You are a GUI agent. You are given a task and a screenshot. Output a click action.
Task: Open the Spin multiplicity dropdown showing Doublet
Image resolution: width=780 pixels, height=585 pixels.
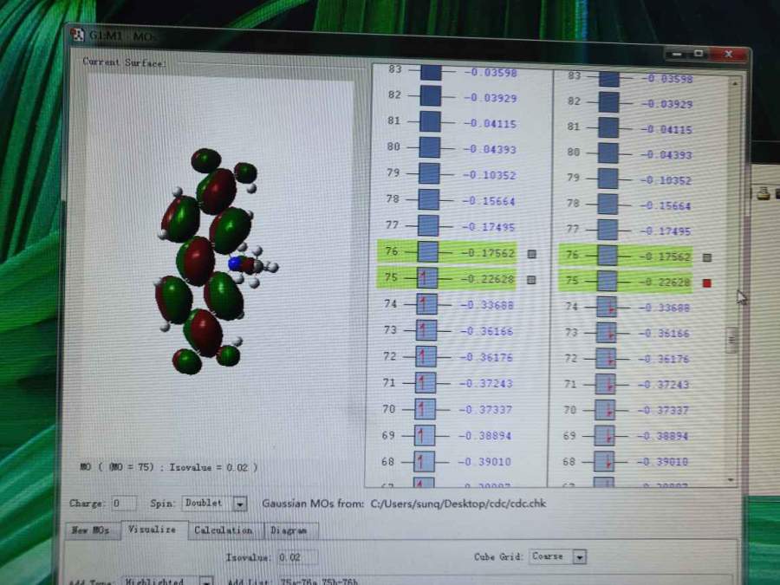tap(240, 504)
